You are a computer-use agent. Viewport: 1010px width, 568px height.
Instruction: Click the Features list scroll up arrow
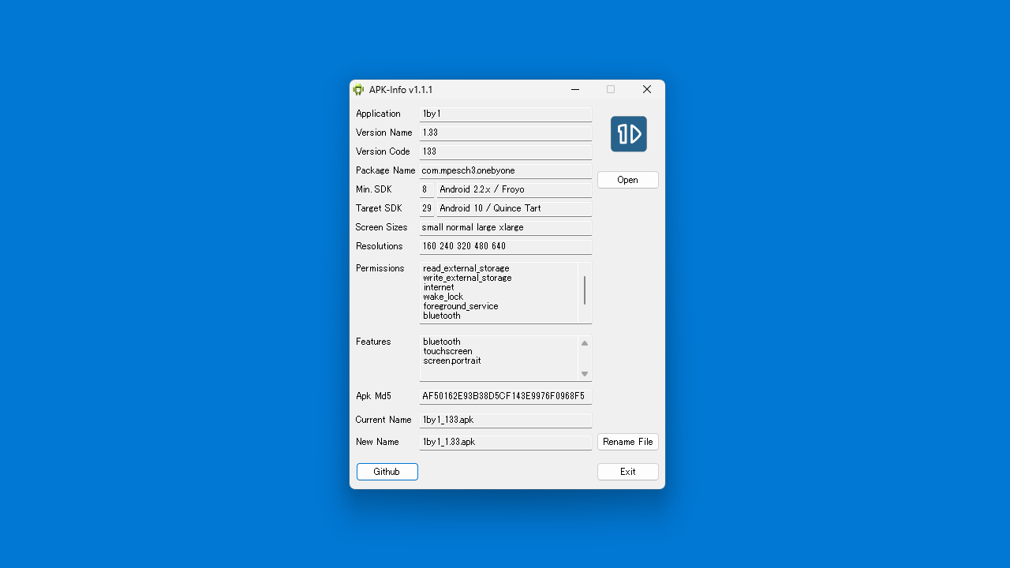pyautogui.click(x=585, y=343)
